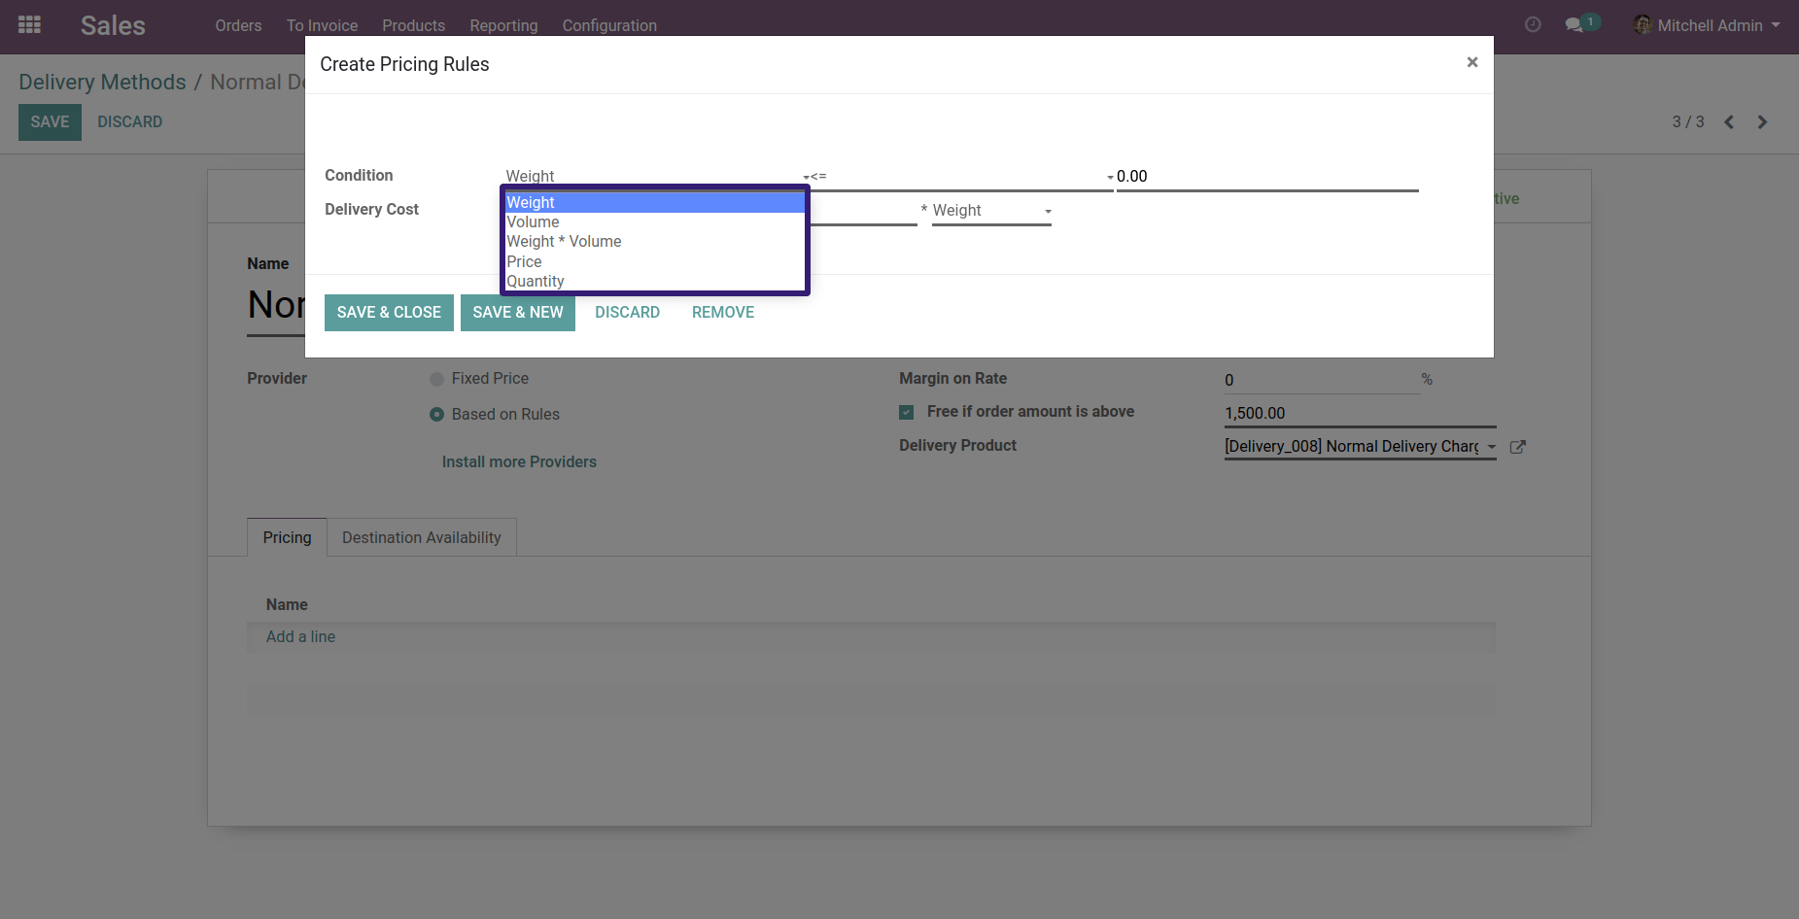Open the apps grid menu icon
The width and height of the screenshot is (1799, 919).
[x=29, y=25]
